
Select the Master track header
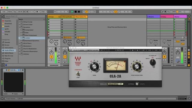coord(180,17)
